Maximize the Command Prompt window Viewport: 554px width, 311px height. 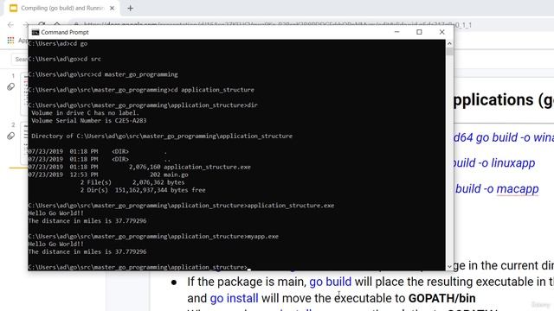coord(419,32)
